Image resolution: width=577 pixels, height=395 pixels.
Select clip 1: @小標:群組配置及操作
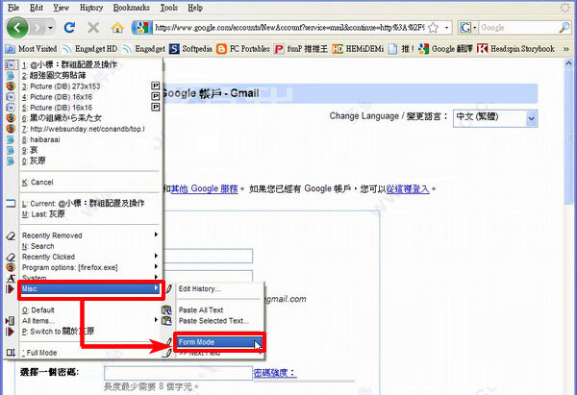[x=90, y=64]
